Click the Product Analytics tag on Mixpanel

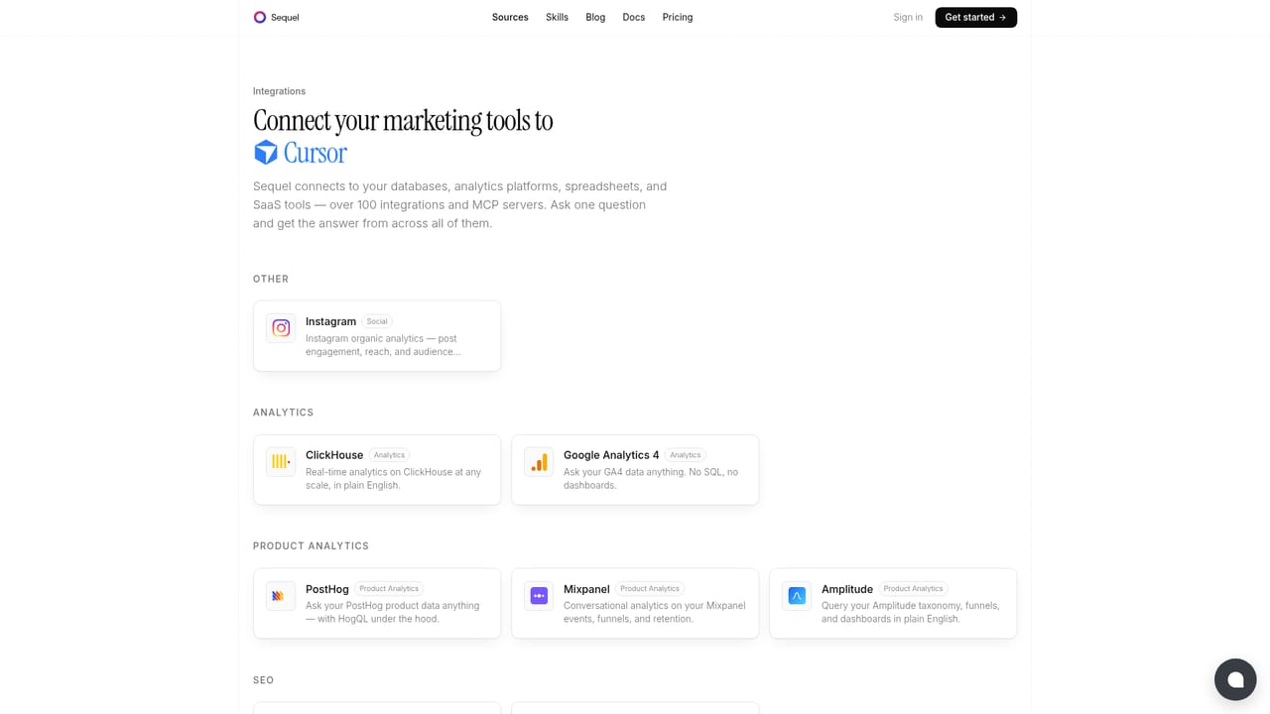click(650, 589)
